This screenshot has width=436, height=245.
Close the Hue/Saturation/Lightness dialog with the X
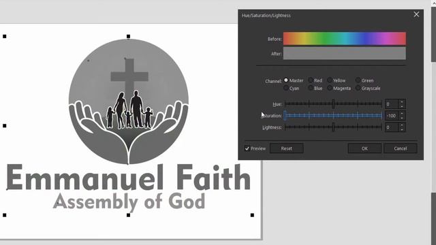(x=416, y=14)
